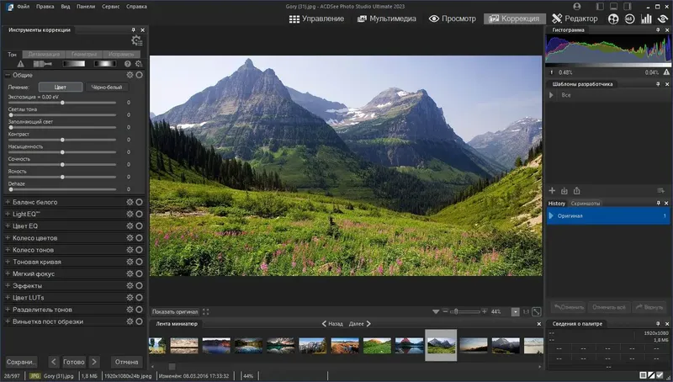
Task: Click the import preset icon
Action: [x=564, y=190]
